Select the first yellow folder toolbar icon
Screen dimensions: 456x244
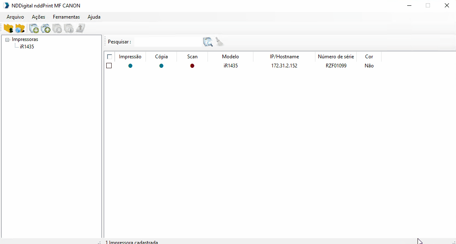(9, 28)
